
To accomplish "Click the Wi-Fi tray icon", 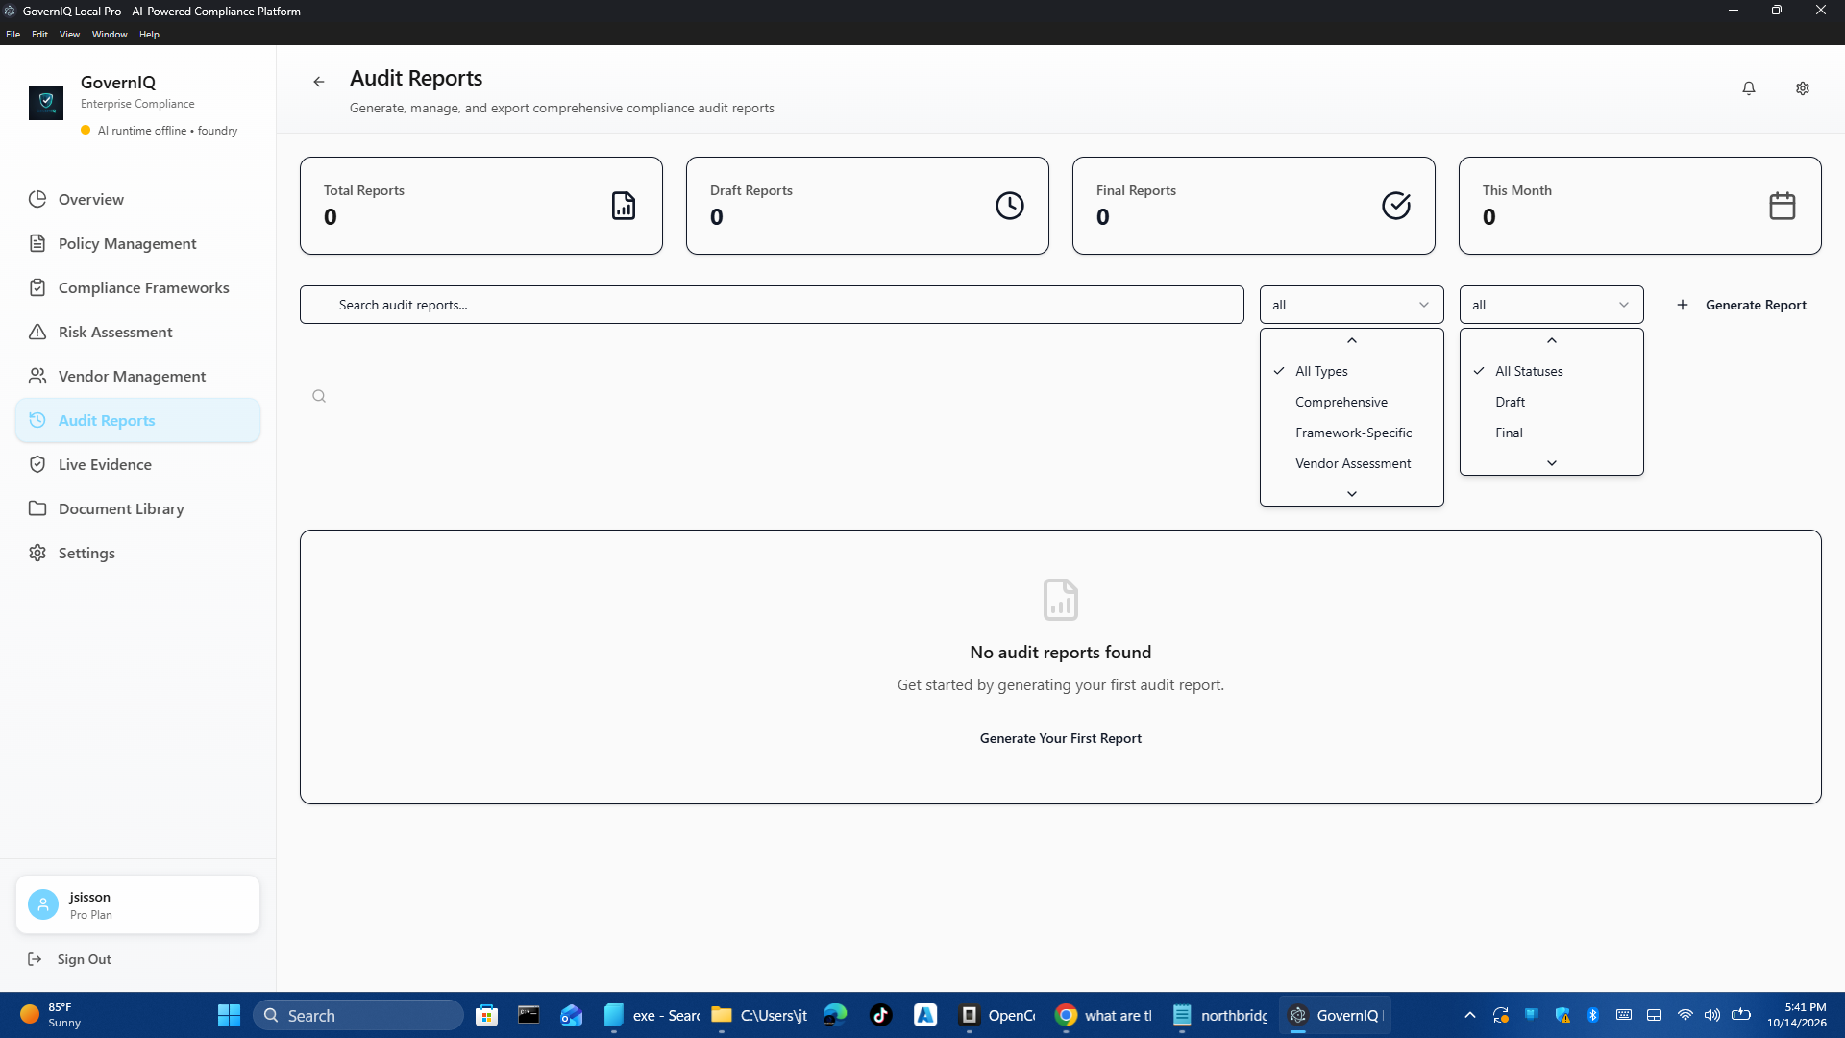I will click(x=1685, y=1015).
